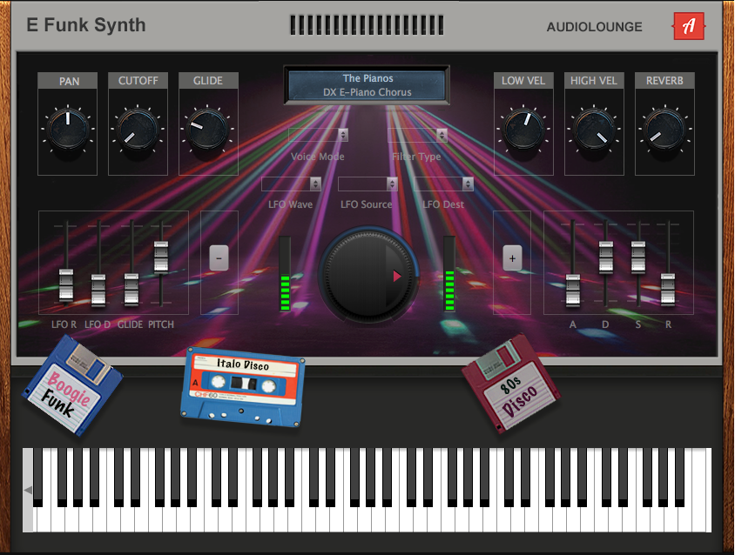Screen dimensions: 735x555
Task: Click the CUTOFF knob
Action: tap(138, 129)
